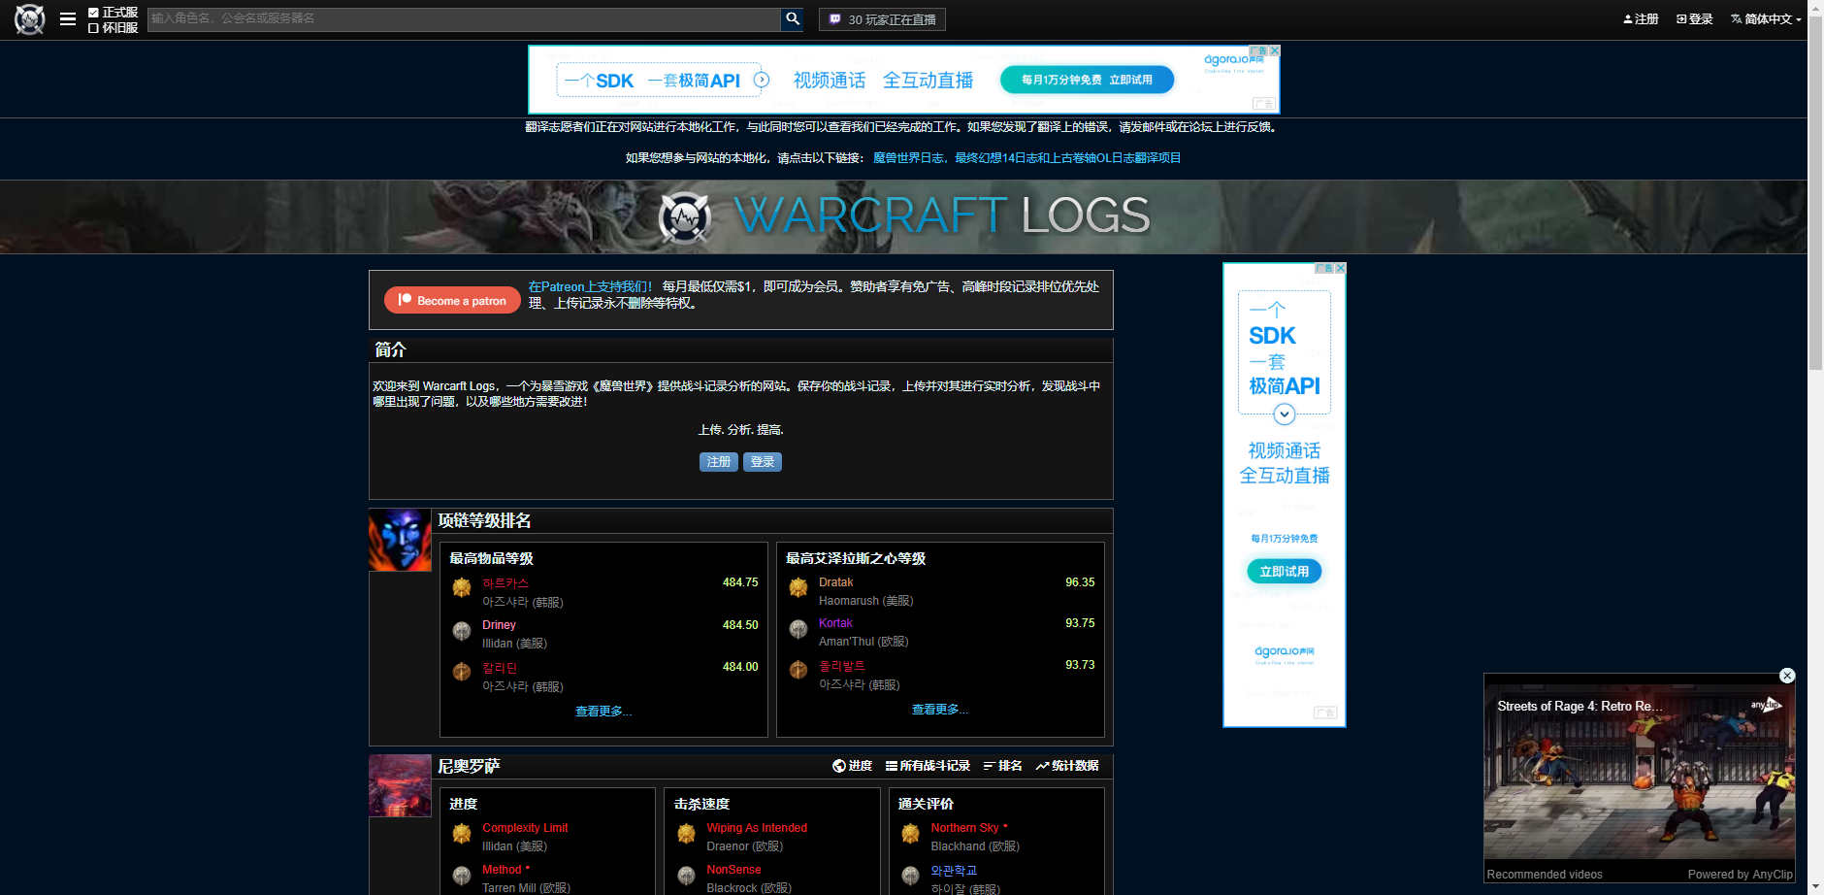1824x895 pixels.
Task: Expand the arrow in the top SDK API banner
Action: 763,80
